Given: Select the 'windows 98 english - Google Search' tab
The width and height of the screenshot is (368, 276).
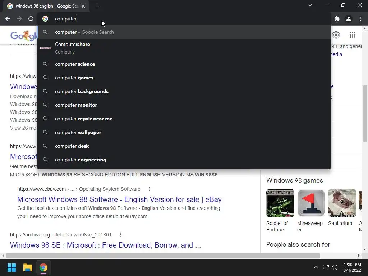Looking at the screenshot, I should [x=46, y=6].
